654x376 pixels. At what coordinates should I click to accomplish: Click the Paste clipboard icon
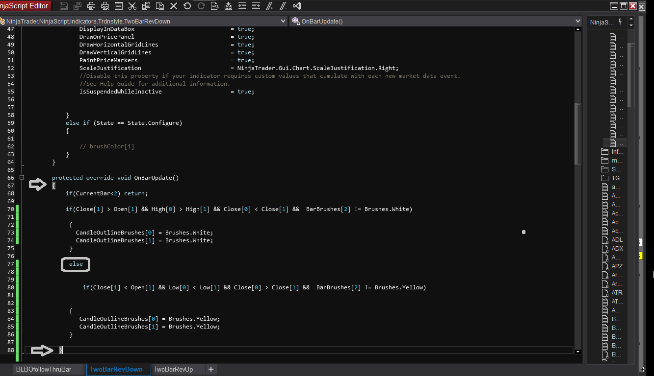pyautogui.click(x=160, y=6)
